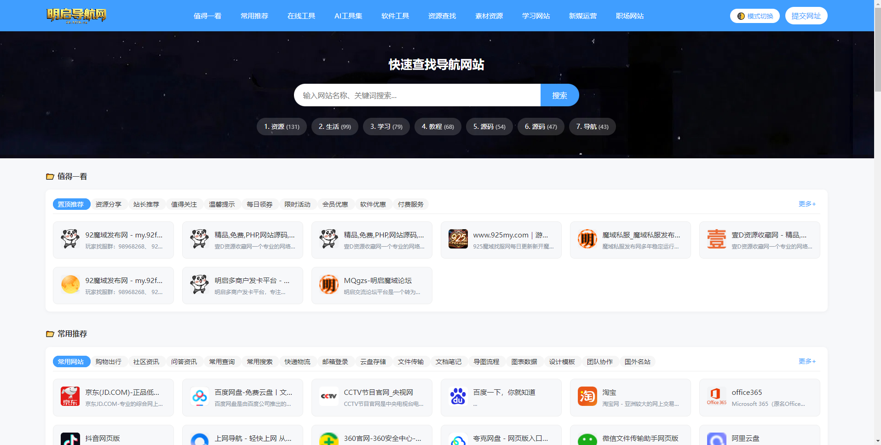This screenshot has width=881, height=445.
Task: Switch to the 常用网站 tab
Action: (x=71, y=362)
